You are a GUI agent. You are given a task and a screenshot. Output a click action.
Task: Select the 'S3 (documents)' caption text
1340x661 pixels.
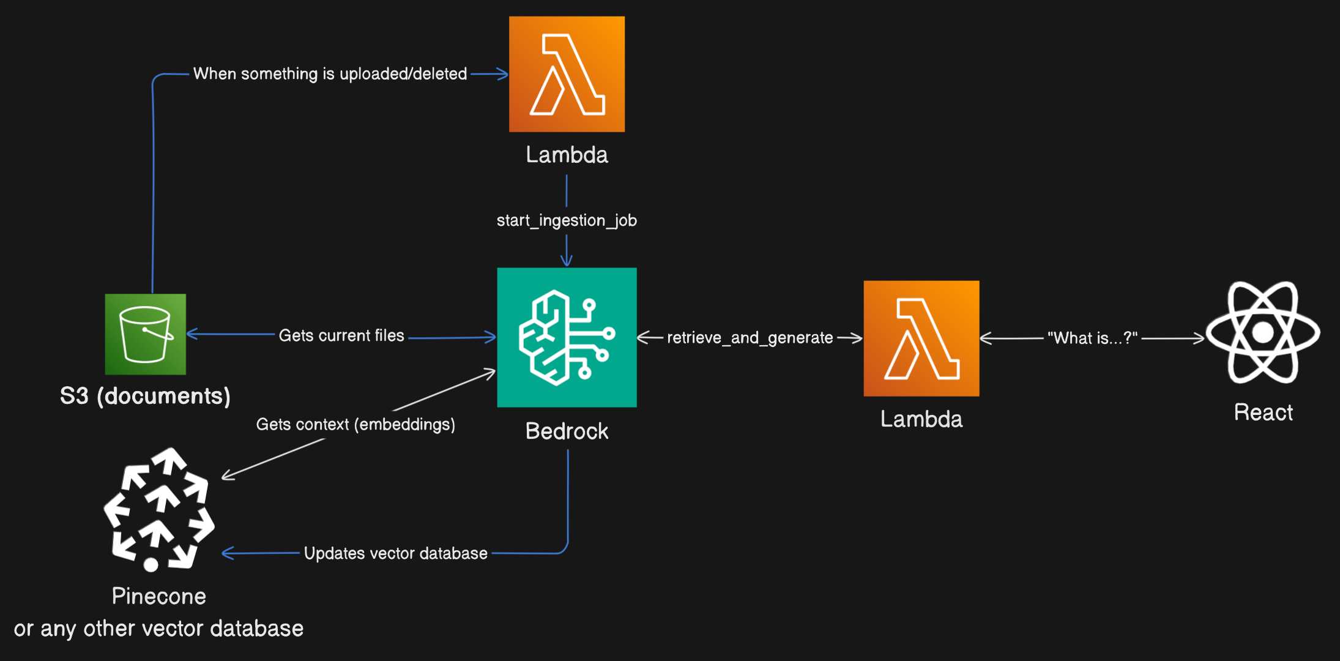145,396
